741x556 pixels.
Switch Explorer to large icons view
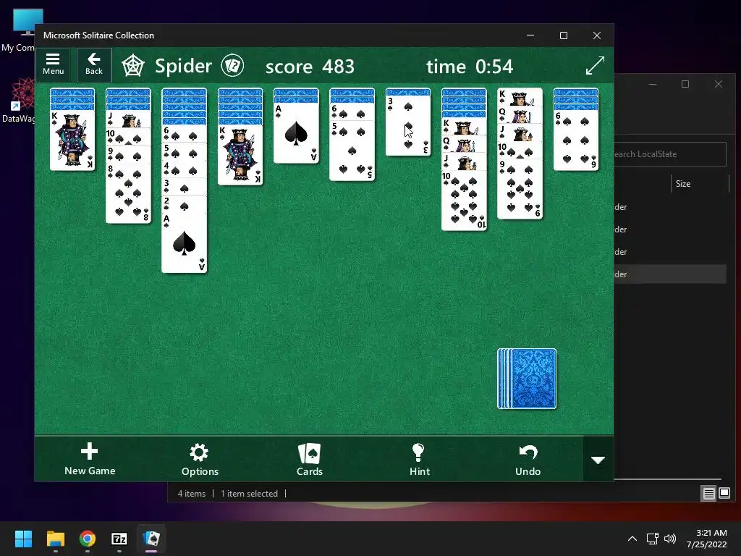724,494
